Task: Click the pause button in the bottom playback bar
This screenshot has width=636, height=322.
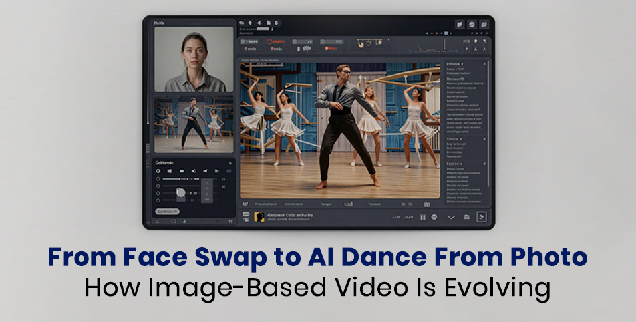Action: click(423, 217)
